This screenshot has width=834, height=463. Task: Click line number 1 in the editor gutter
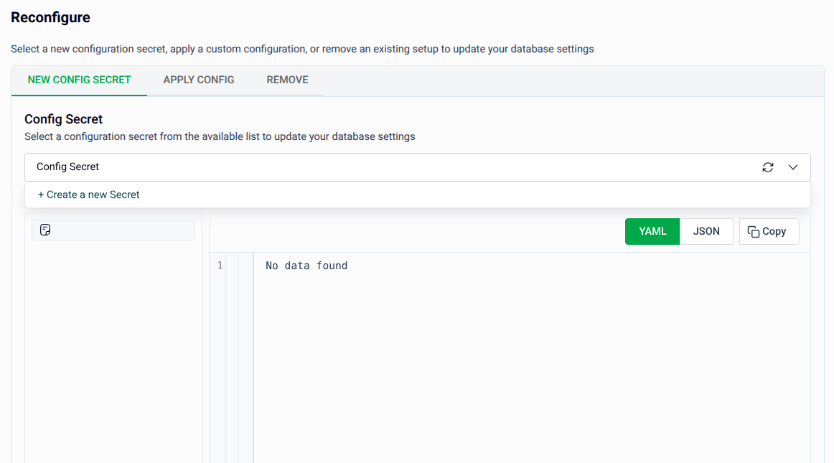[220, 265]
